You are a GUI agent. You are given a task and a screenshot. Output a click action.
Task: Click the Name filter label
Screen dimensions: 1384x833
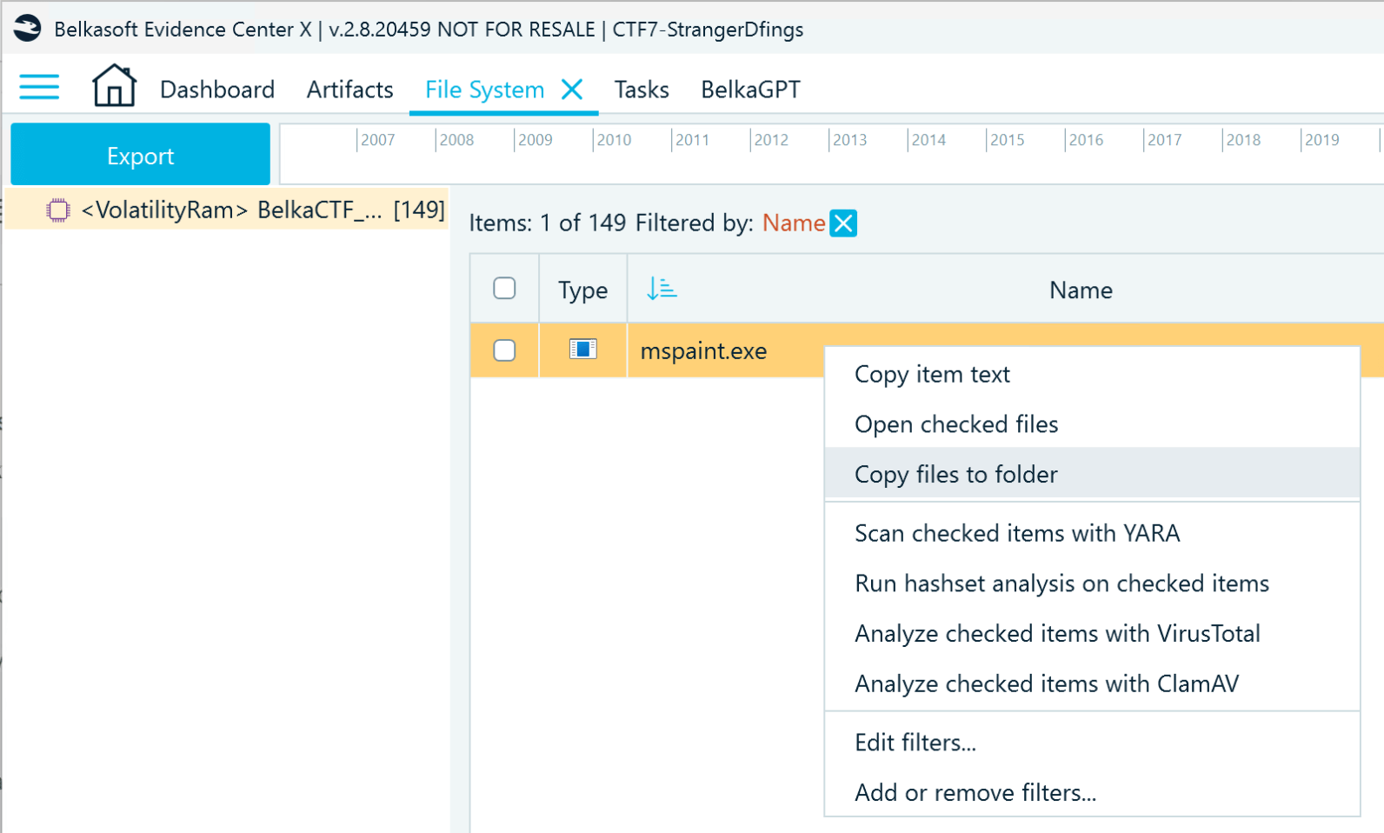[793, 223]
